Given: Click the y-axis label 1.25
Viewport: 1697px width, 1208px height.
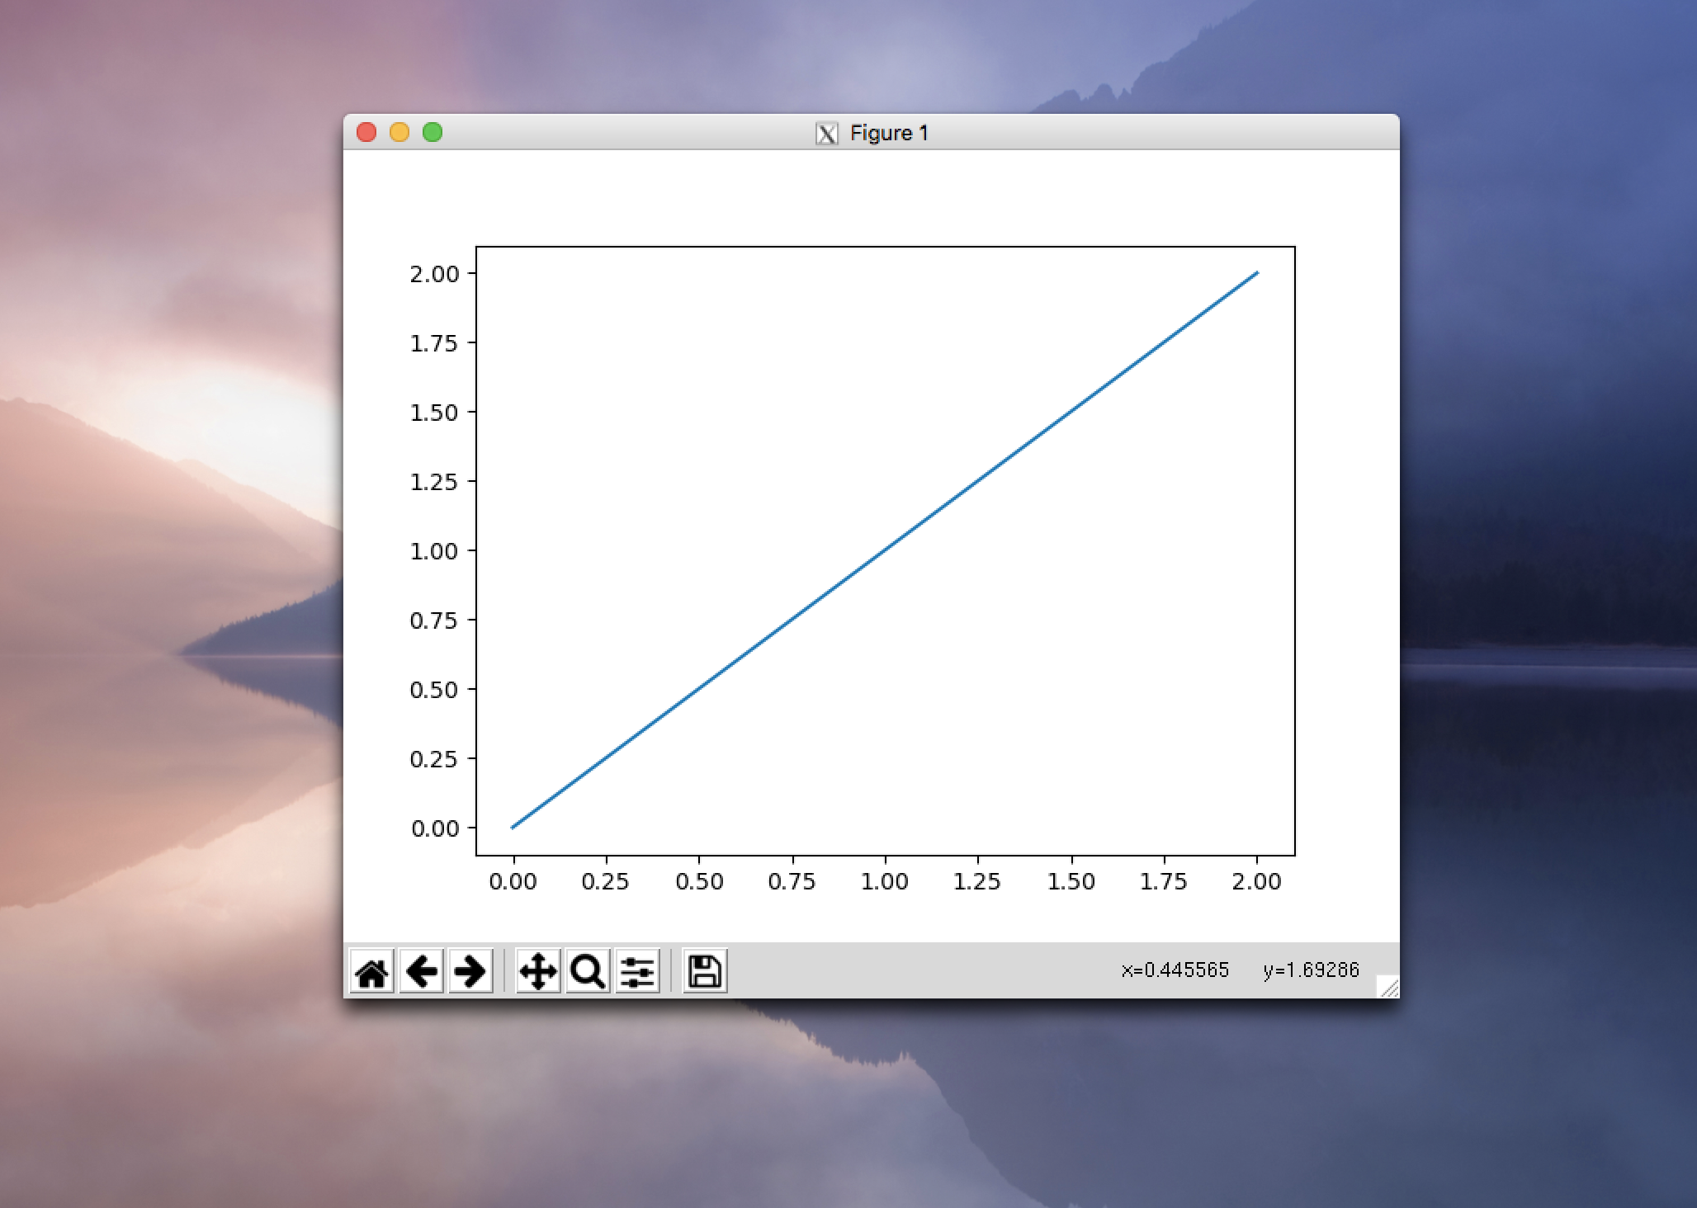Looking at the screenshot, I should (x=434, y=482).
